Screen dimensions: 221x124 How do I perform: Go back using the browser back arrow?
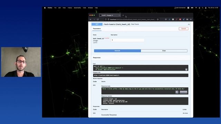point(90,19)
